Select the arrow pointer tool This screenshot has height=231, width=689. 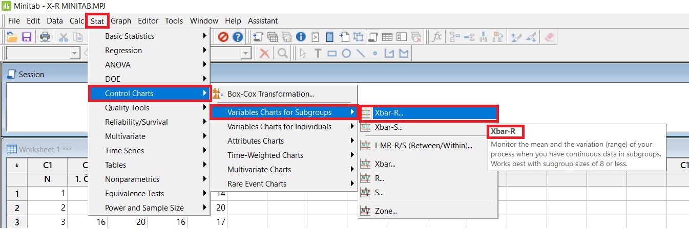click(x=303, y=53)
